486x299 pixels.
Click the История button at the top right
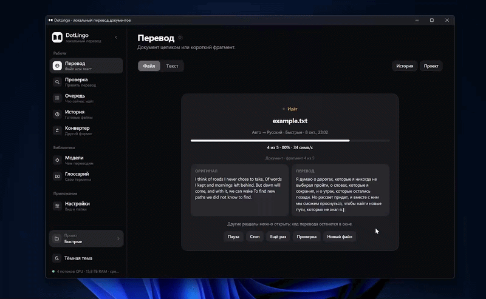pos(405,66)
